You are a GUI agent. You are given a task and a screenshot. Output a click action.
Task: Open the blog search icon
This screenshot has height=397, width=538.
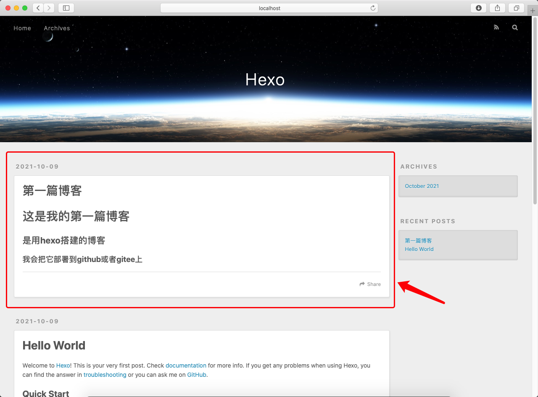(515, 27)
